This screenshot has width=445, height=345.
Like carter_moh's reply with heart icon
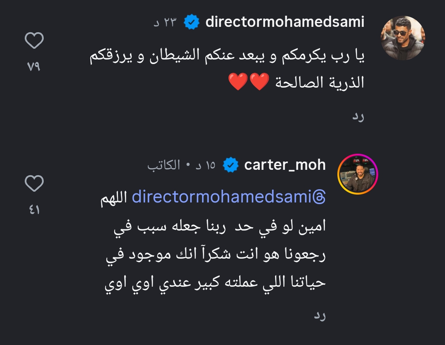(x=34, y=183)
